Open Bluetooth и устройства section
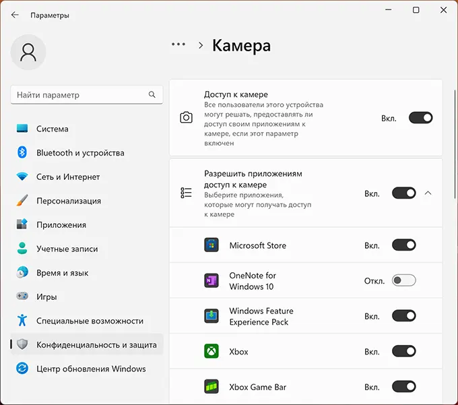Image resolution: width=458 pixels, height=405 pixels. (87, 152)
